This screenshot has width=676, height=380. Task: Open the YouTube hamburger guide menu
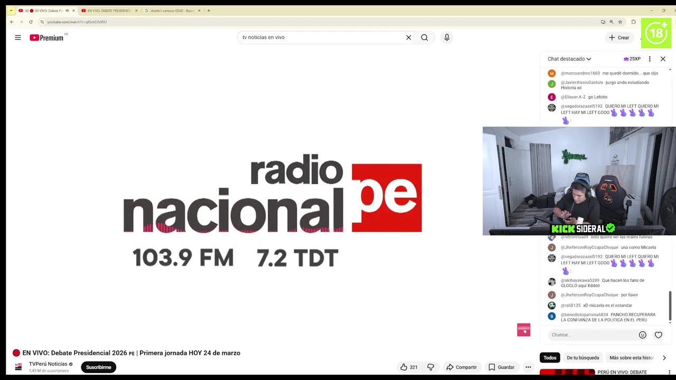click(18, 37)
